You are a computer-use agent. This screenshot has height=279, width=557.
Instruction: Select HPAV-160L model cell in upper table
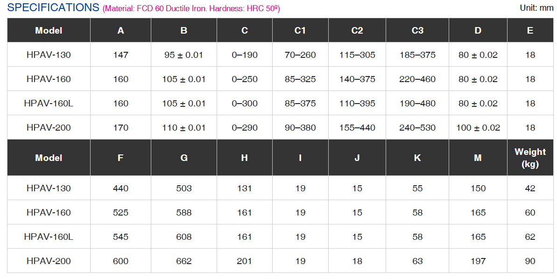click(x=49, y=103)
